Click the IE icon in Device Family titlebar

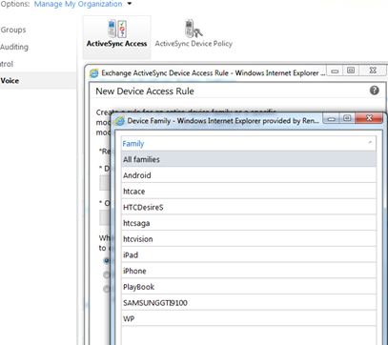click(x=119, y=121)
